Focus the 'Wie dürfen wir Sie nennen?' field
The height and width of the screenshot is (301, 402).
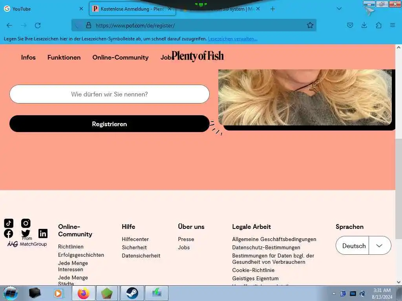click(110, 94)
